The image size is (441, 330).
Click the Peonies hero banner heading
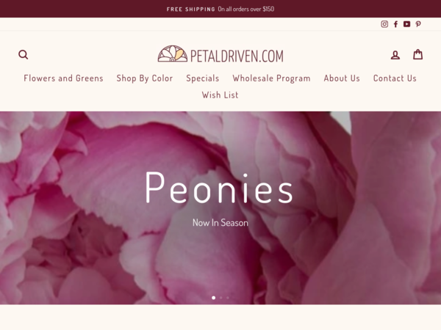click(219, 187)
